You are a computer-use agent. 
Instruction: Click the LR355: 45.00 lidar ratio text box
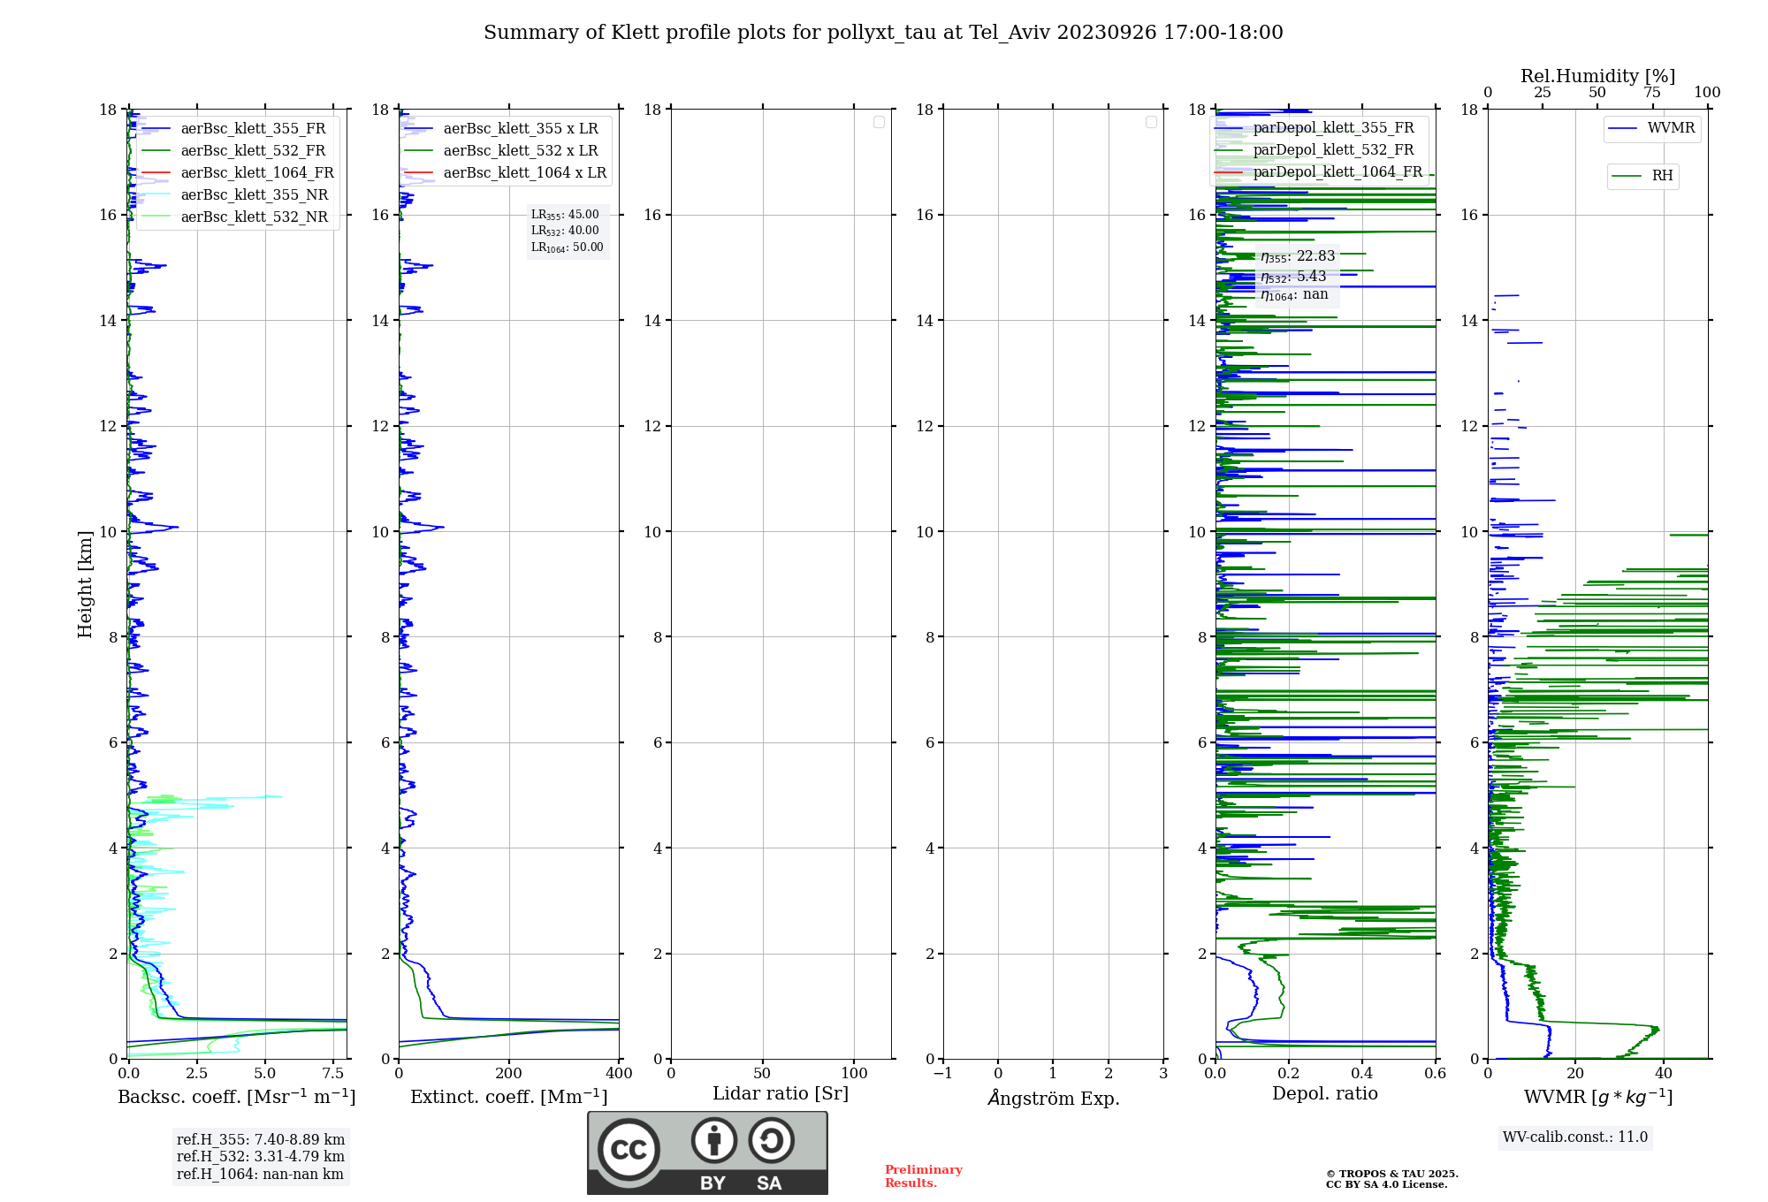(565, 215)
